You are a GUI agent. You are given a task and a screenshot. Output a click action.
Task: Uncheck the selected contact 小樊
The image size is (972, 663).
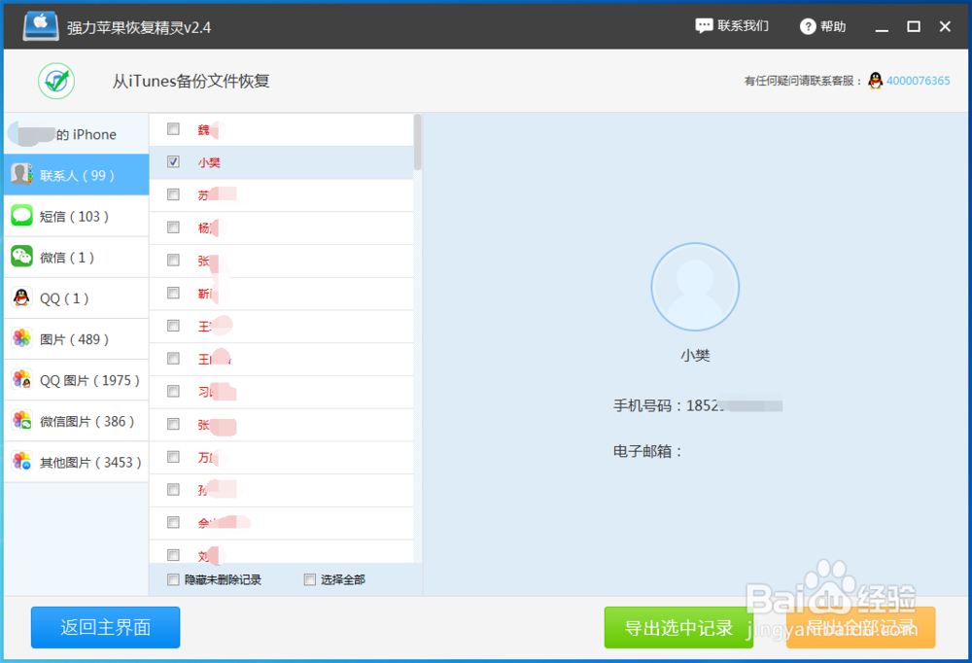click(173, 161)
